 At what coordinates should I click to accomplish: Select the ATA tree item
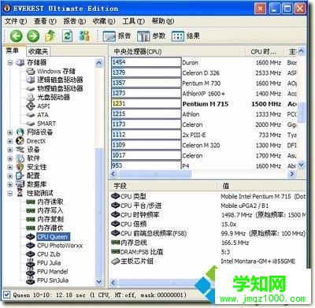[37, 115]
